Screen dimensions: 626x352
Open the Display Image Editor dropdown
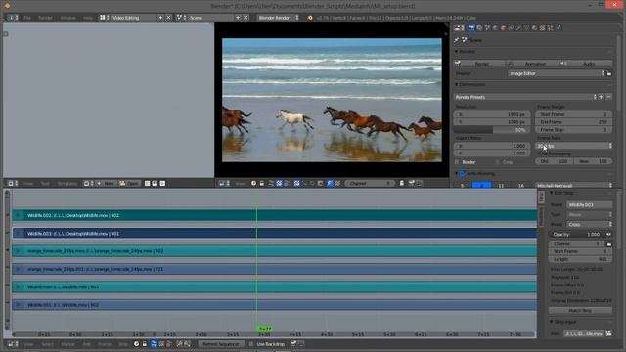(x=557, y=74)
